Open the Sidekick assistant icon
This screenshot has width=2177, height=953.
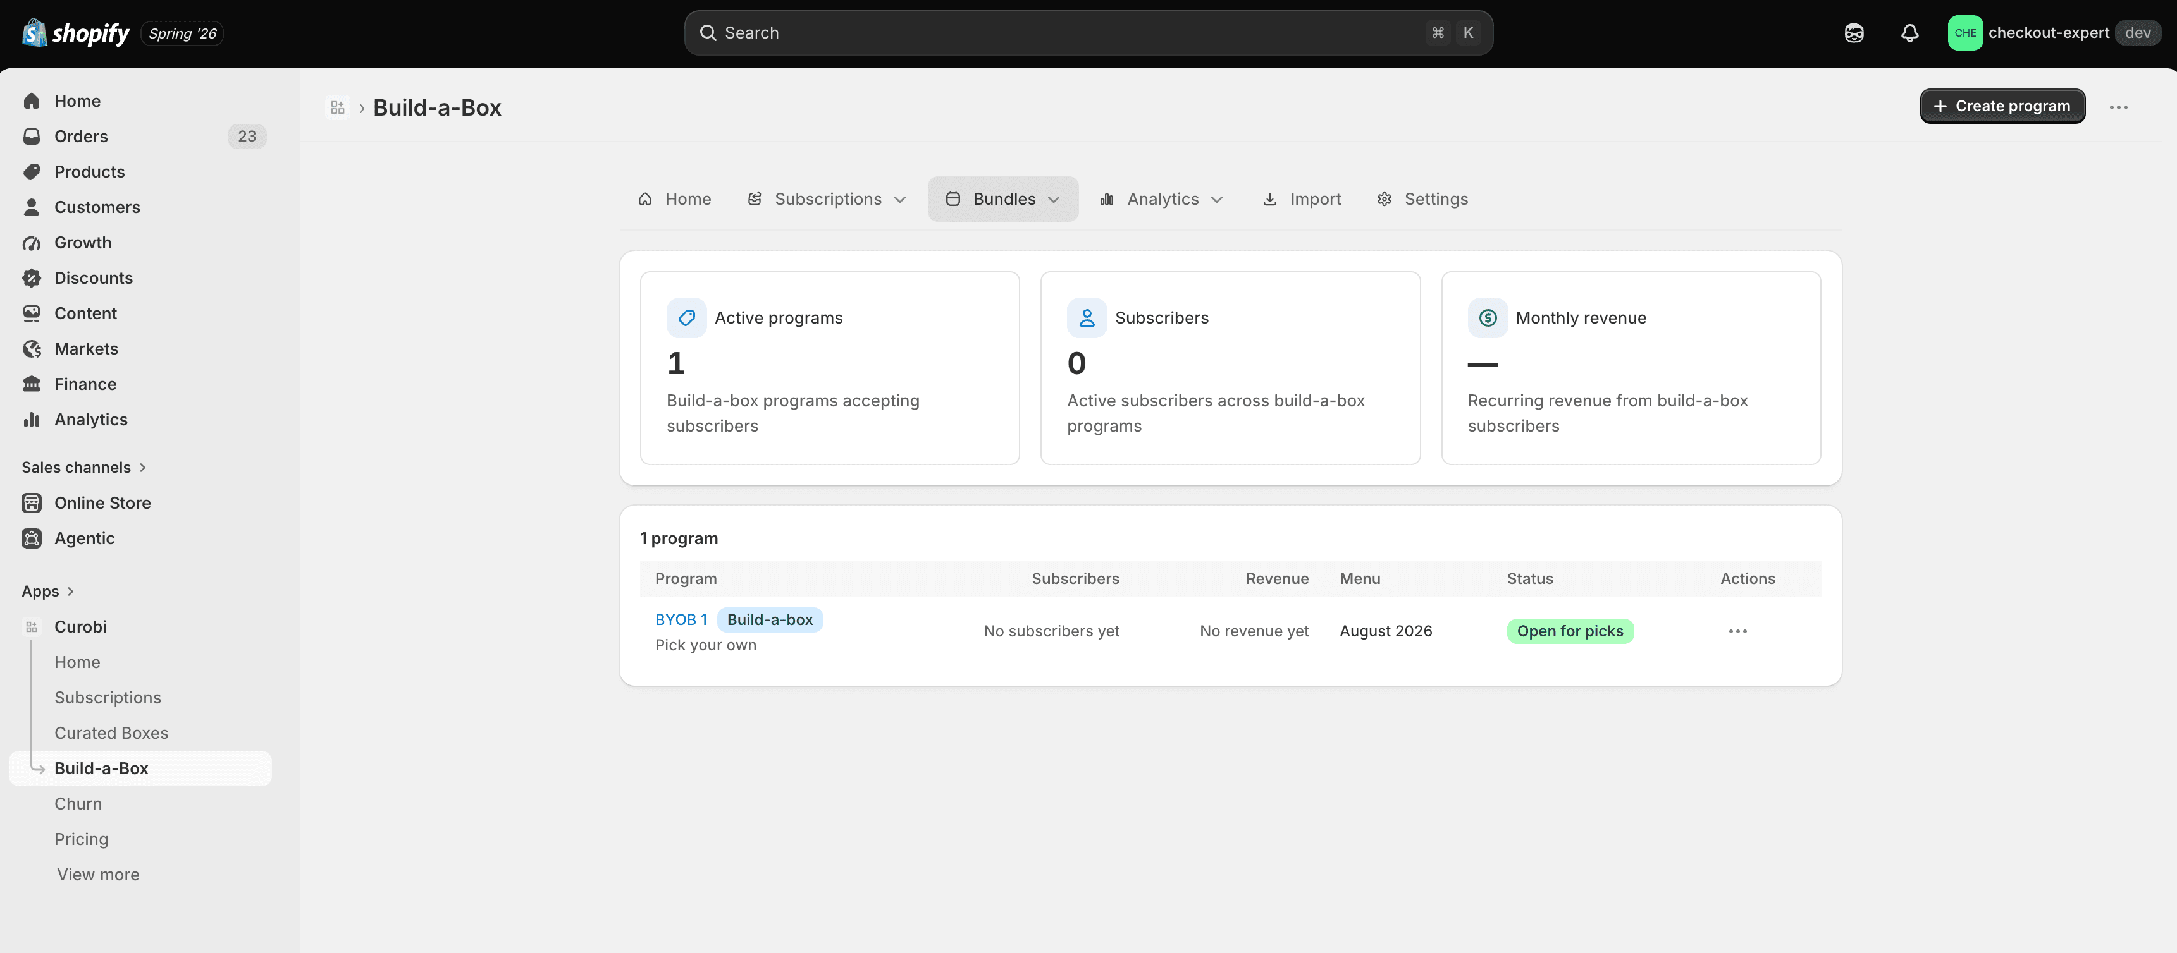pyautogui.click(x=1854, y=33)
